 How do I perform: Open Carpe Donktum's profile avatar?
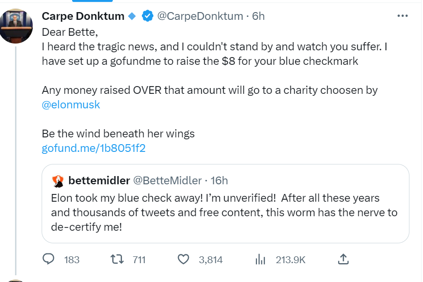click(16, 26)
